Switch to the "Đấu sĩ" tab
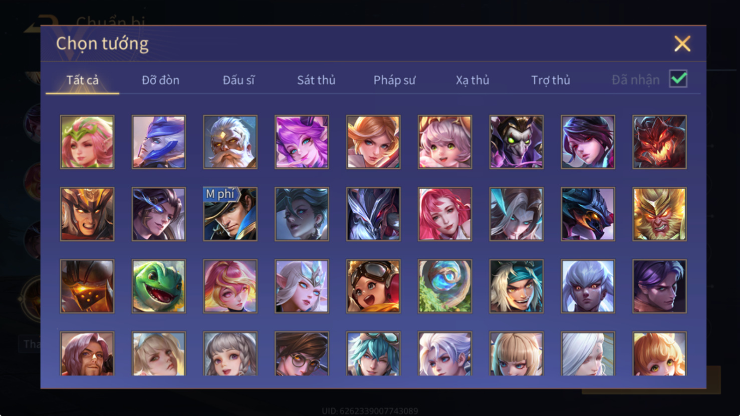Image resolution: width=740 pixels, height=416 pixels. 238,80
